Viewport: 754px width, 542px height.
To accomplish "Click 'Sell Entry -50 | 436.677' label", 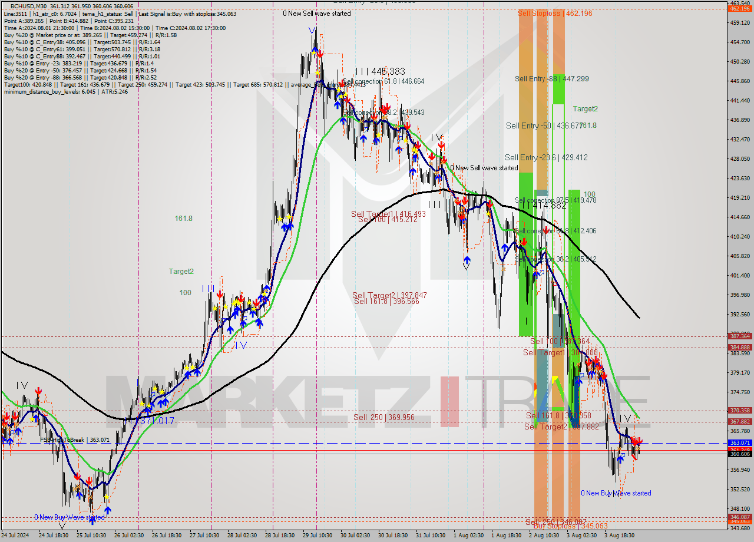I will point(543,125).
